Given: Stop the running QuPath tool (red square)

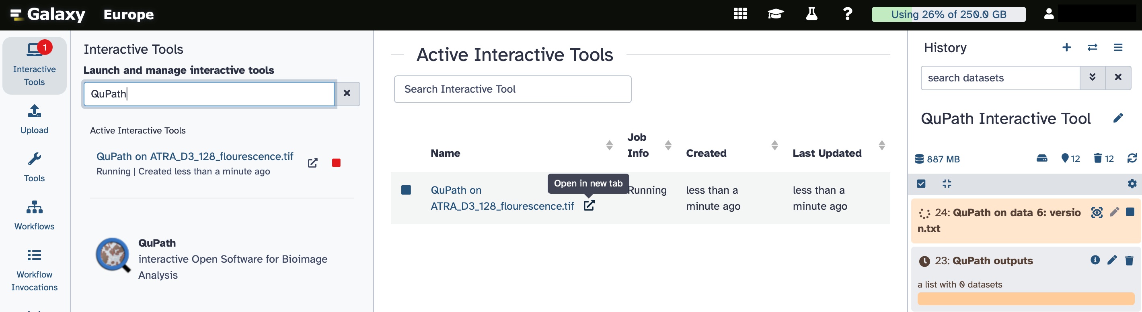Looking at the screenshot, I should pos(337,163).
